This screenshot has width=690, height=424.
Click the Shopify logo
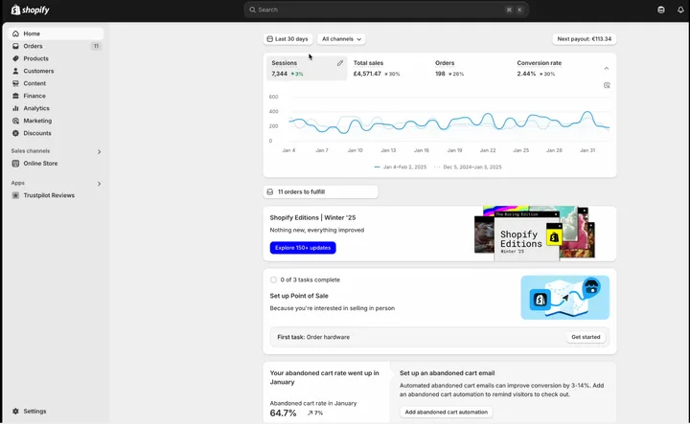tap(30, 10)
